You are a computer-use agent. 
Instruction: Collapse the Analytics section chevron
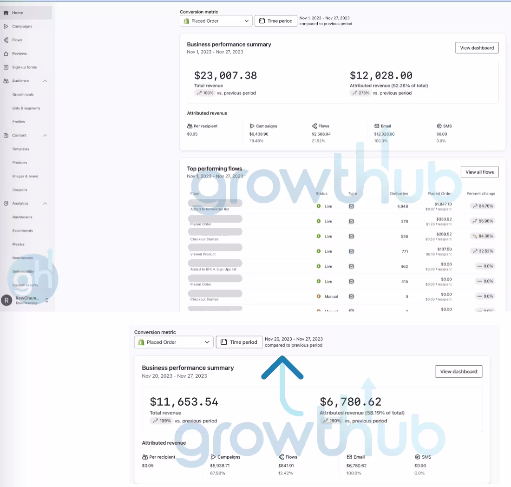coord(45,203)
